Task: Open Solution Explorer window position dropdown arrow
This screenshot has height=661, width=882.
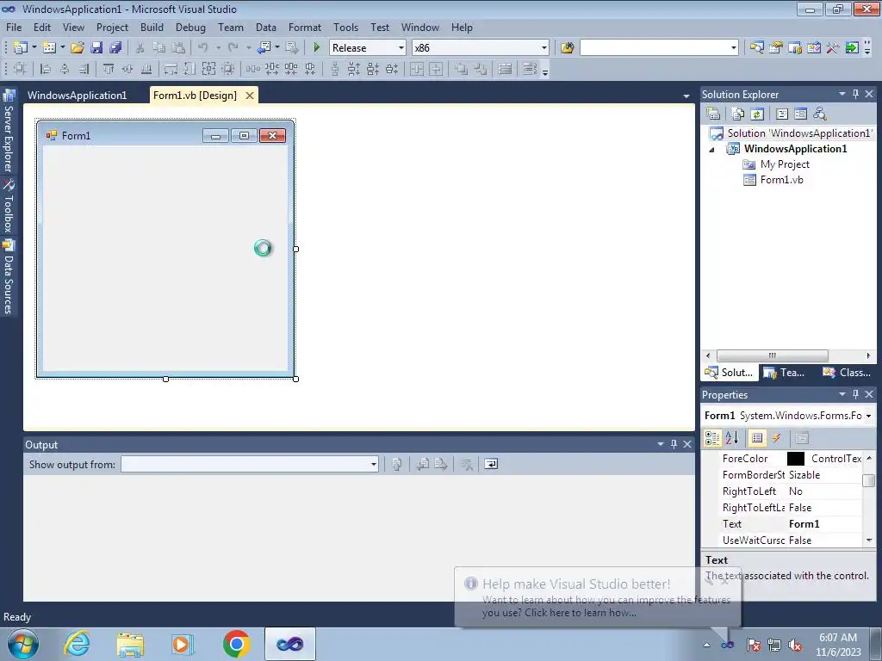Action: coord(842,95)
